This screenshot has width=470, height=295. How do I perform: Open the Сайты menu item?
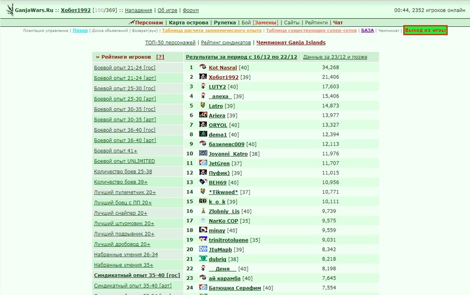(x=292, y=22)
